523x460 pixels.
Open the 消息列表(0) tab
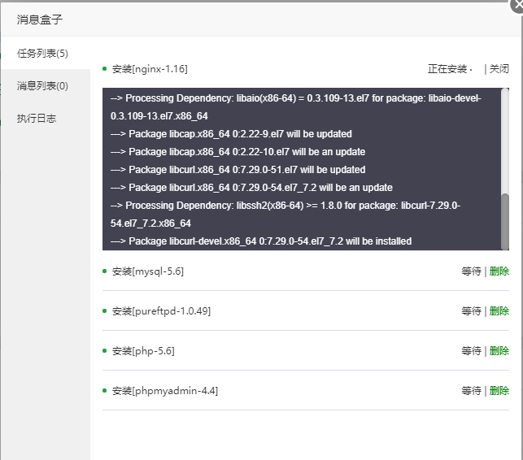coord(42,86)
